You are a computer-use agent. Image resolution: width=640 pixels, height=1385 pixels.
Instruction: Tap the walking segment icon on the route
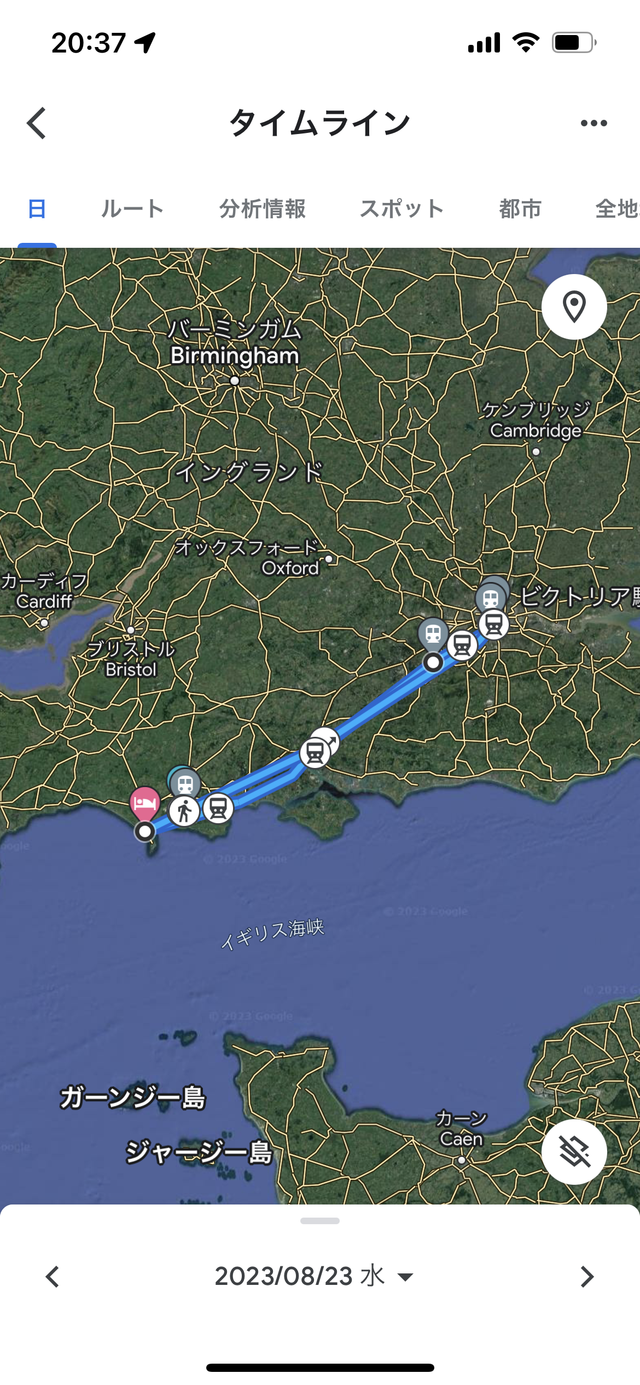click(184, 811)
